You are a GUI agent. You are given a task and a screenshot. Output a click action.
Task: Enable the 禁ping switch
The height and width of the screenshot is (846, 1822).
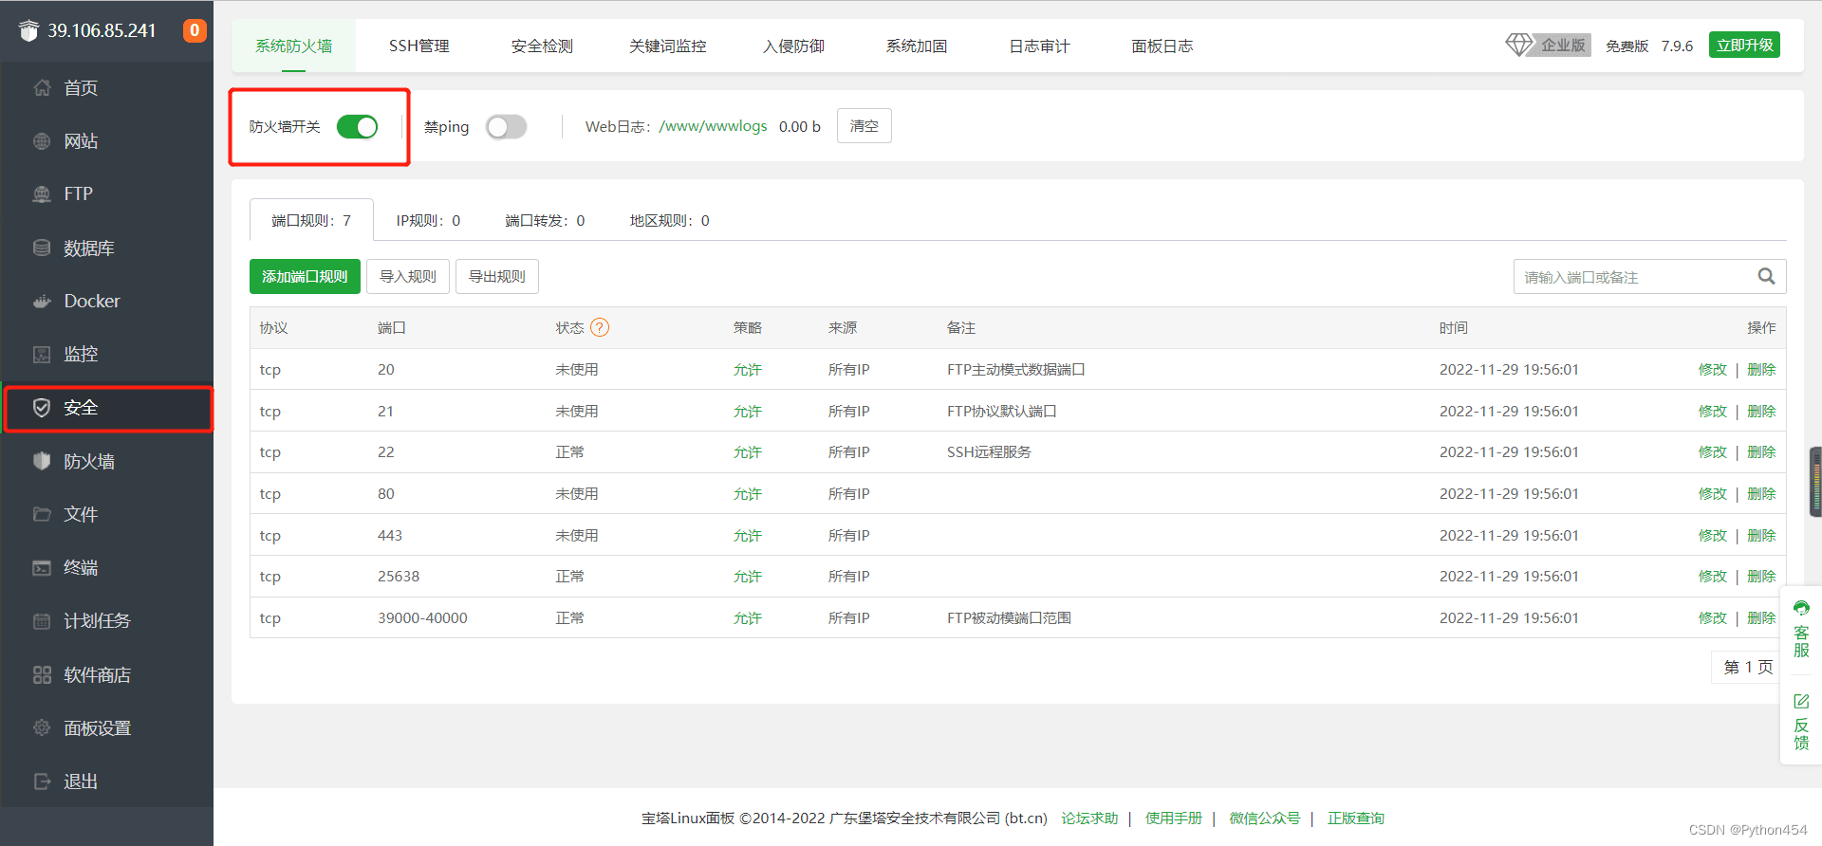[506, 126]
